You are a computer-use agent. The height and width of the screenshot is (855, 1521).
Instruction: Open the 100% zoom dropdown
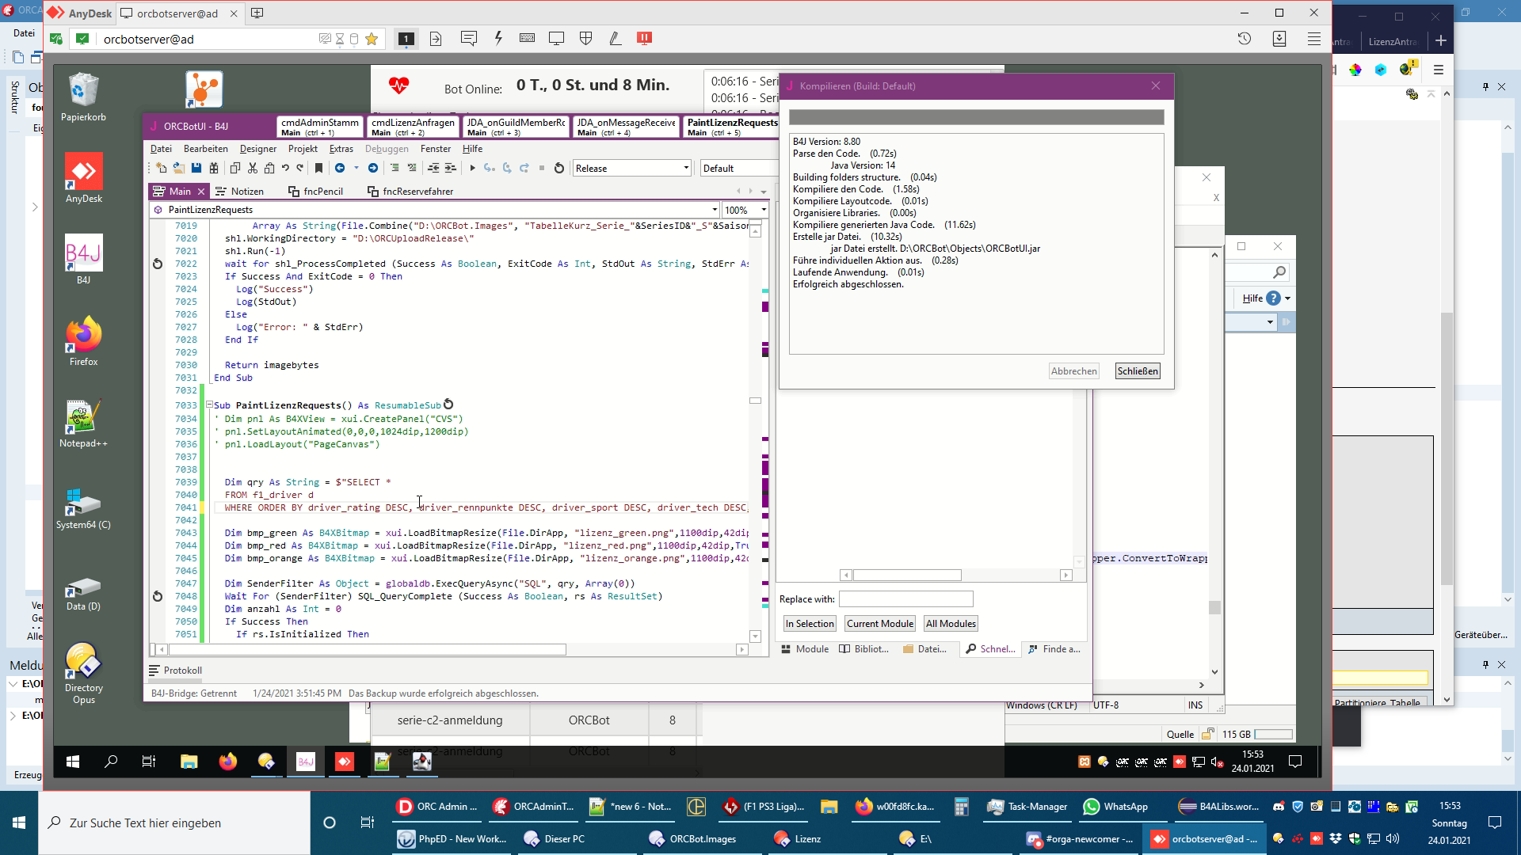(x=764, y=210)
